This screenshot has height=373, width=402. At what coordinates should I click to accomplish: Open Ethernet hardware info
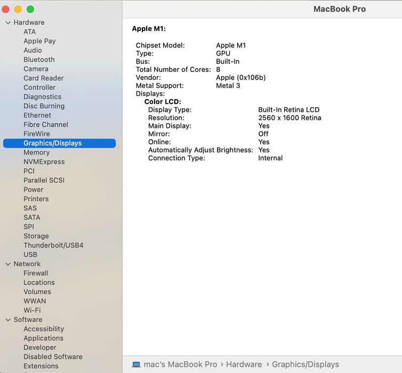37,115
